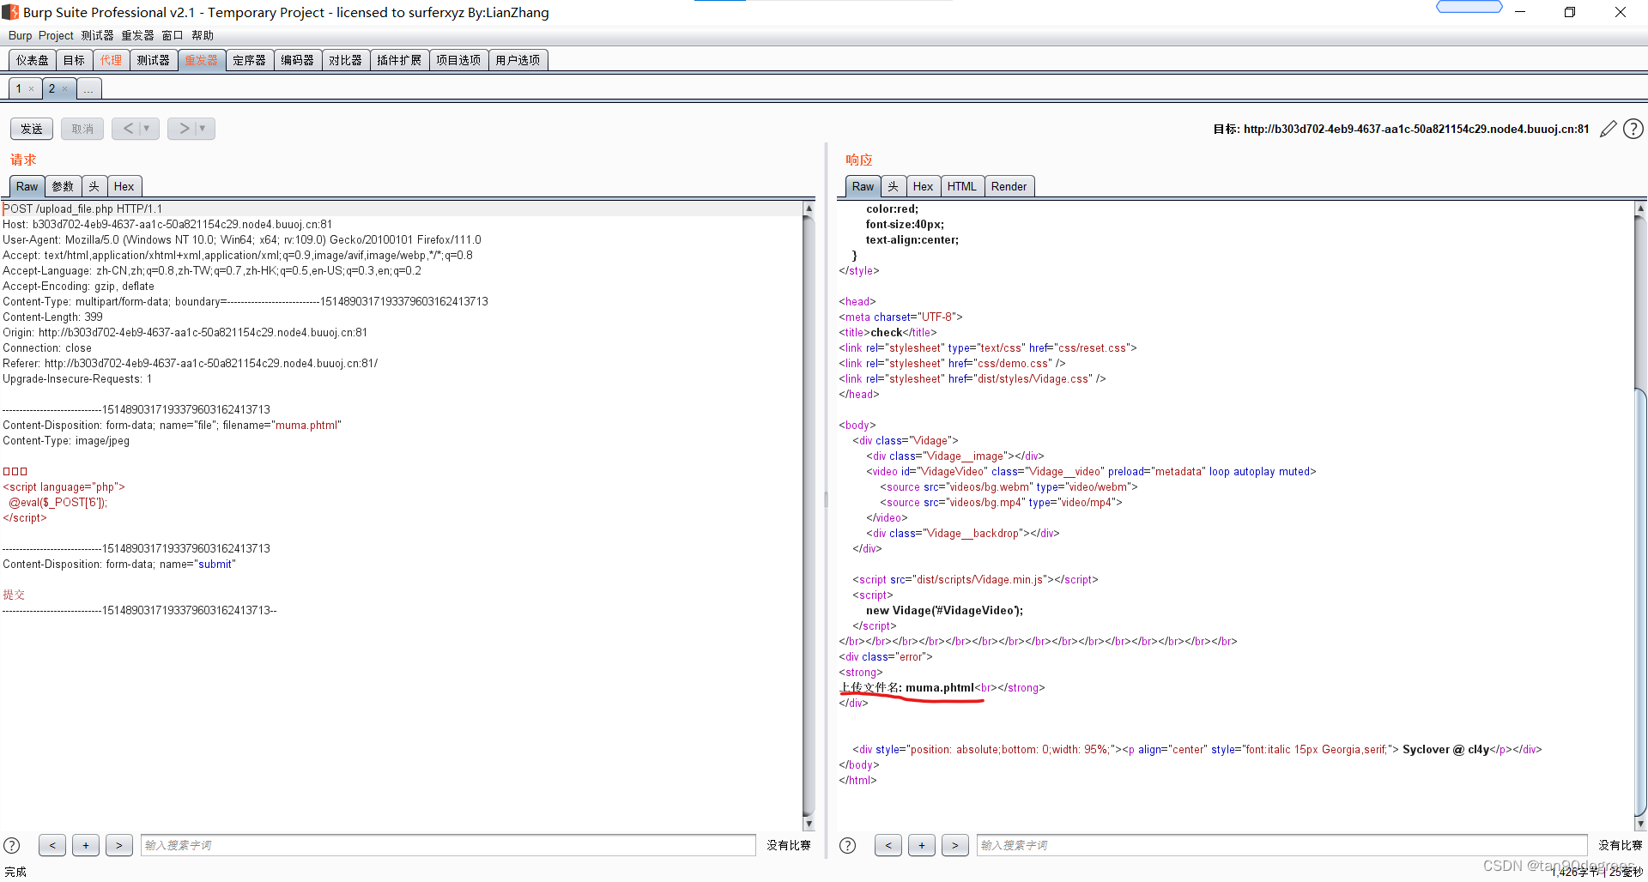
Task: Click request pane scrollbar up arrow
Action: (x=809, y=208)
